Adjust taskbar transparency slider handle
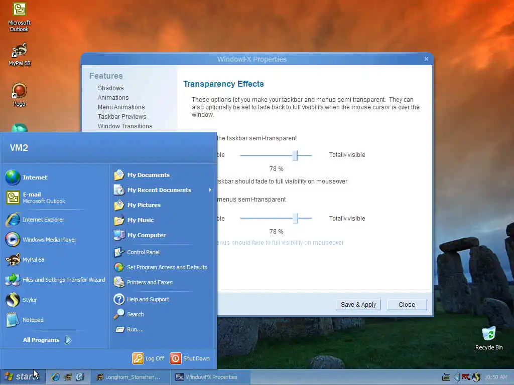Viewport: 514px width, 385px height. (295, 155)
